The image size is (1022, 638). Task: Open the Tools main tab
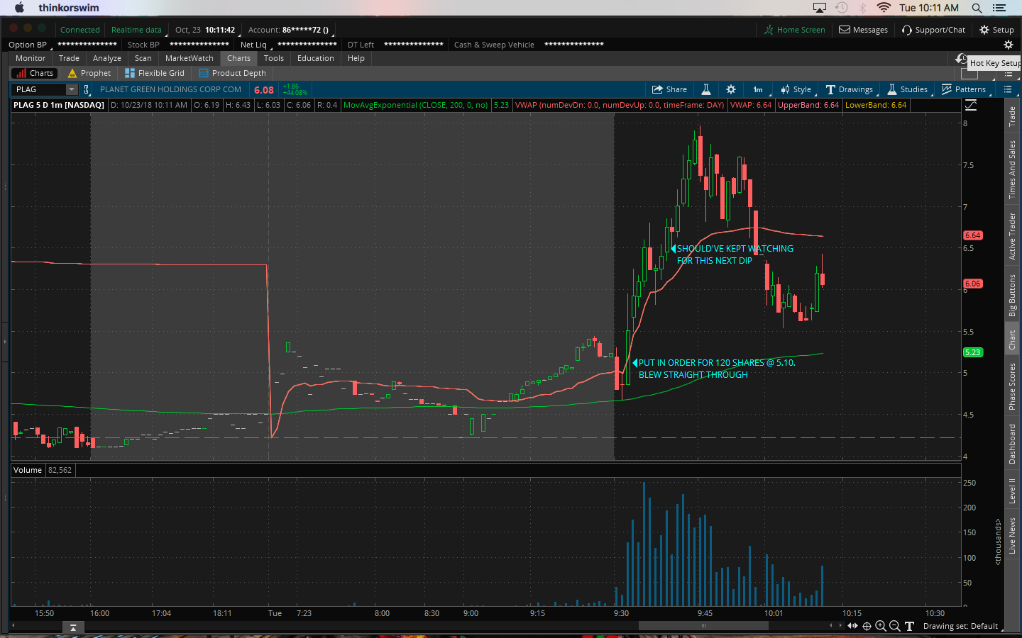point(274,58)
